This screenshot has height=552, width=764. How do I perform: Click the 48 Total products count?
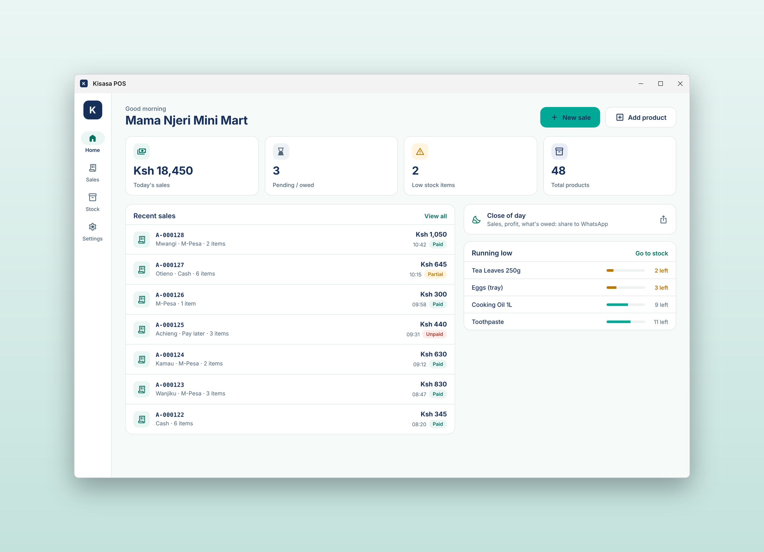pos(558,170)
